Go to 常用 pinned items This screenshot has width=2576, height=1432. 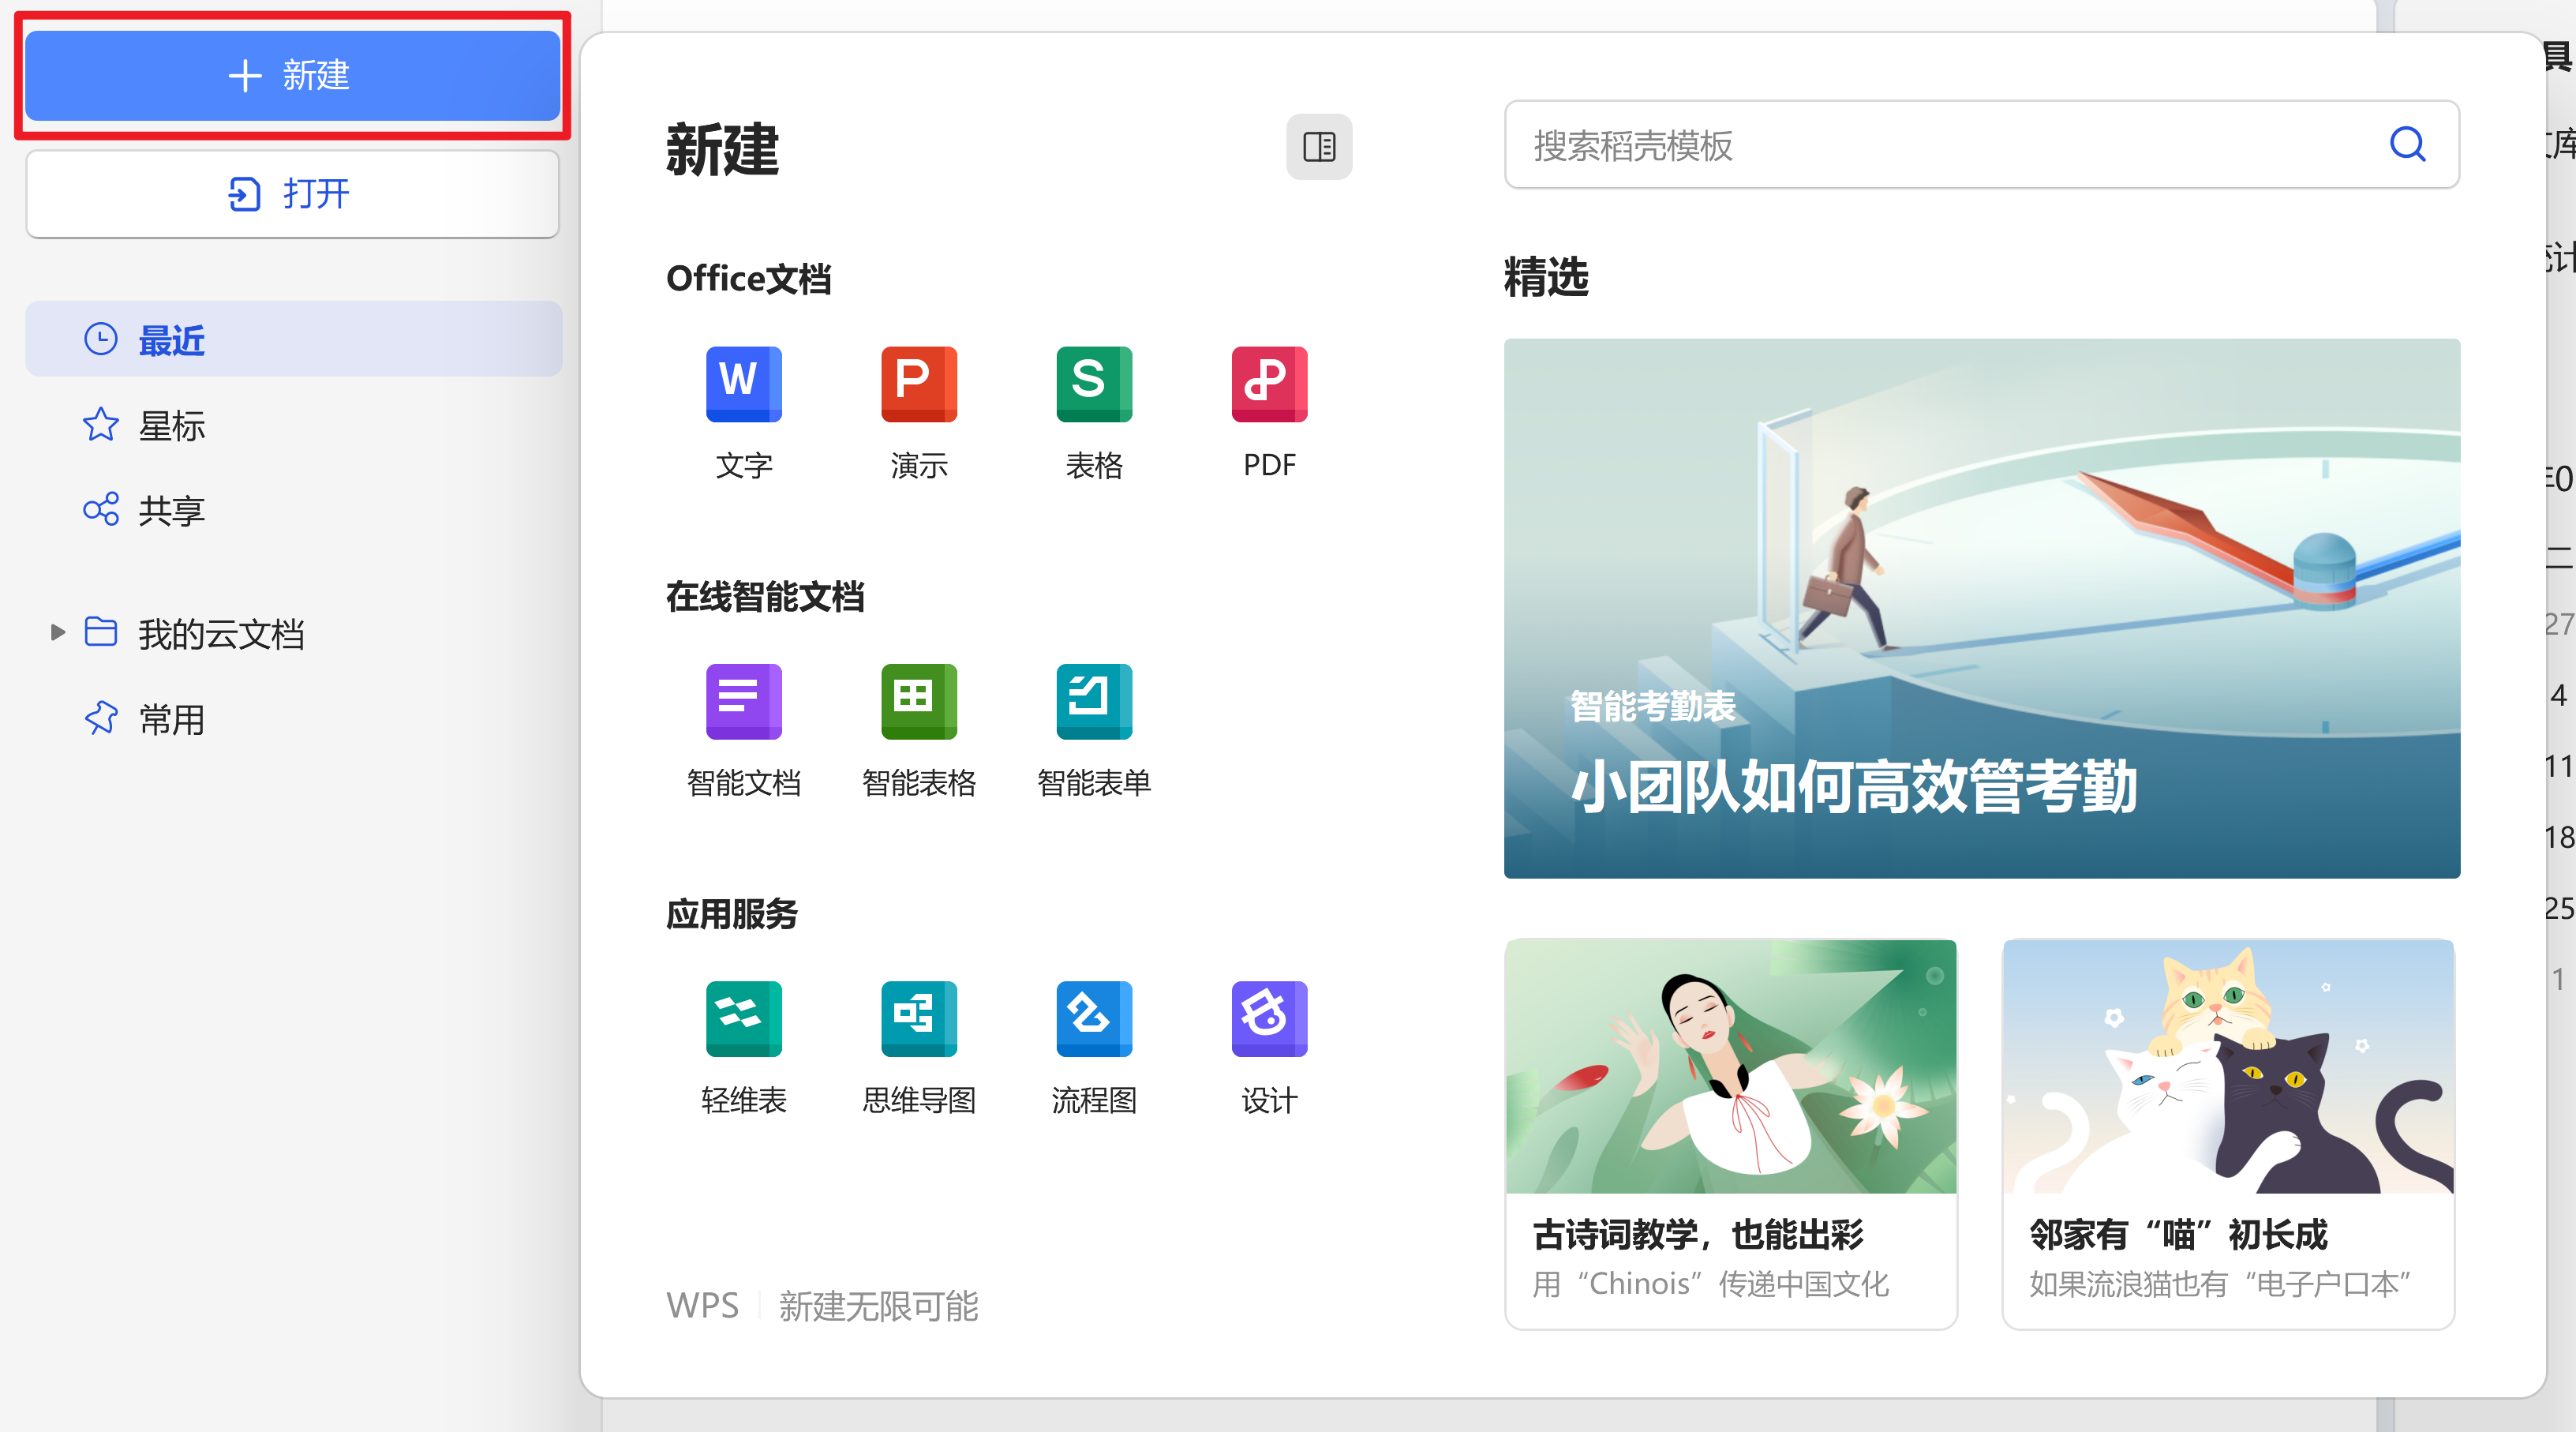(171, 719)
